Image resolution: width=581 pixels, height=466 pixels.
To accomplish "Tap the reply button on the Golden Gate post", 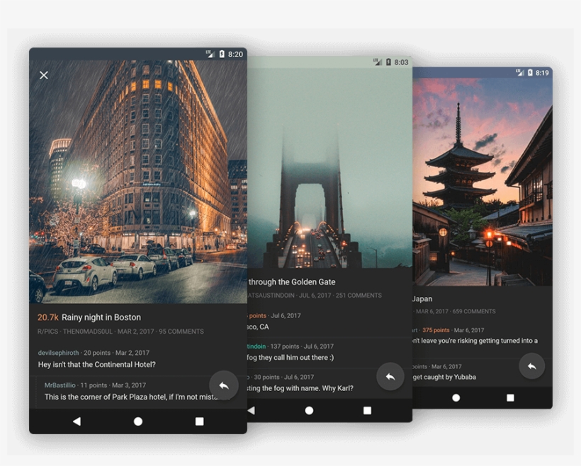I will tap(390, 377).
